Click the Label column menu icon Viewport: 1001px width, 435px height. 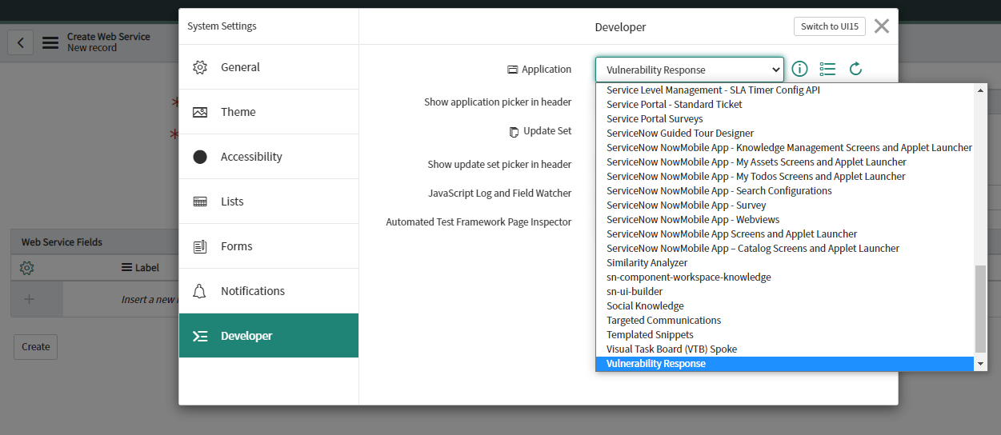coord(126,268)
